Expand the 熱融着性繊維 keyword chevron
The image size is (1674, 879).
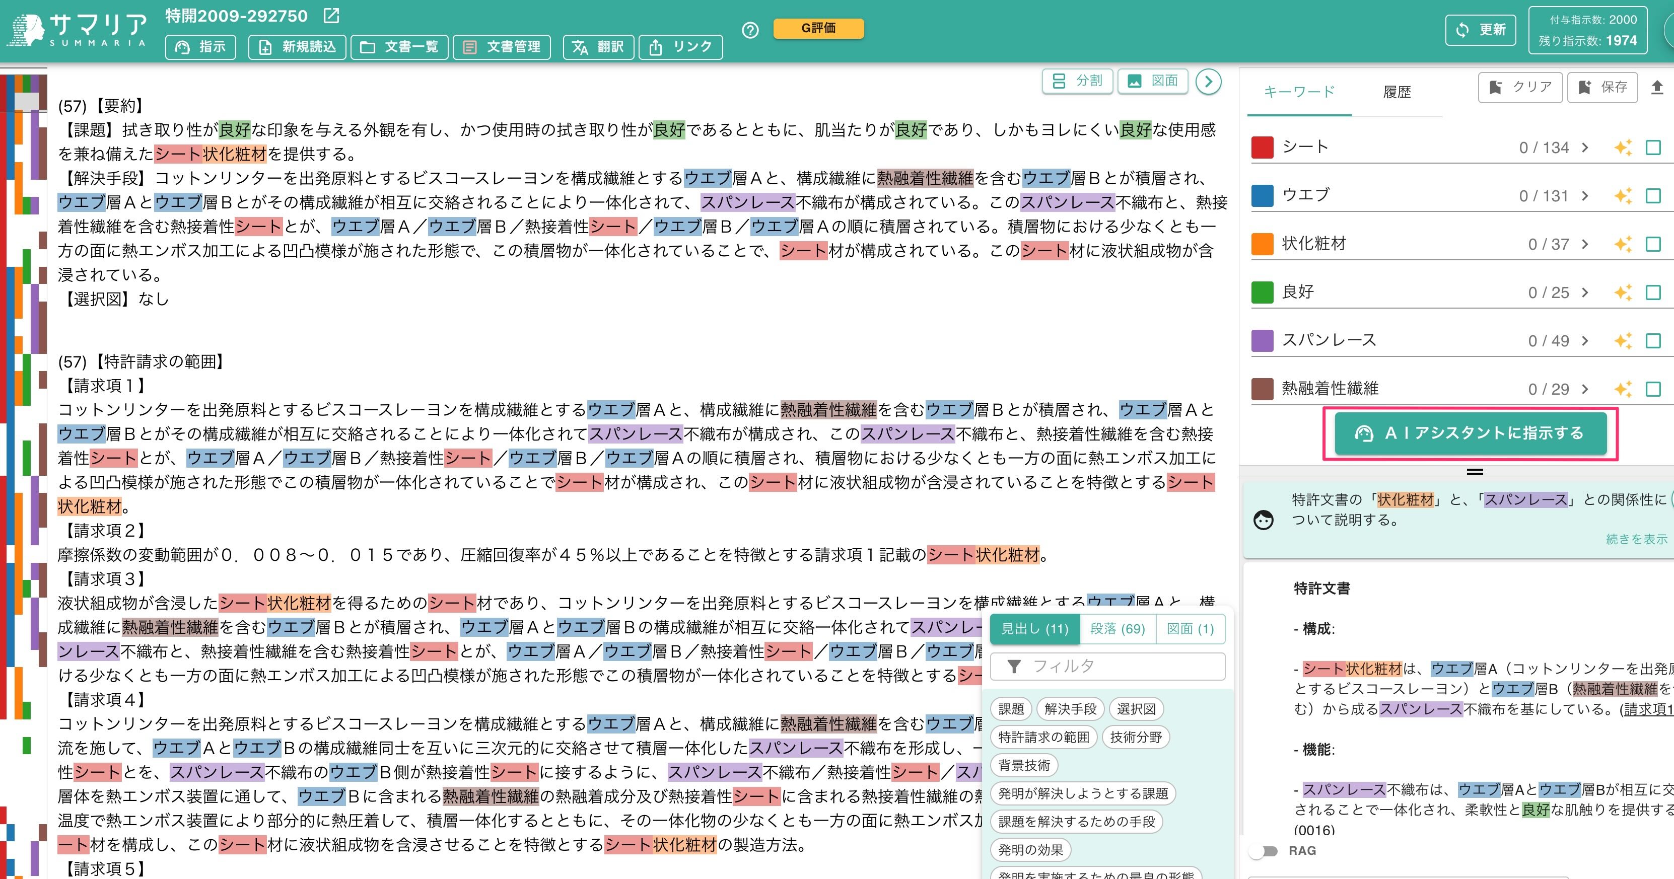[x=1585, y=389]
